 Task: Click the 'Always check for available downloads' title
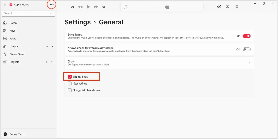coord(91,48)
